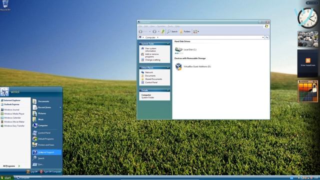Click the Go button beside address bar
The width and height of the screenshot is (320, 180).
266,37
